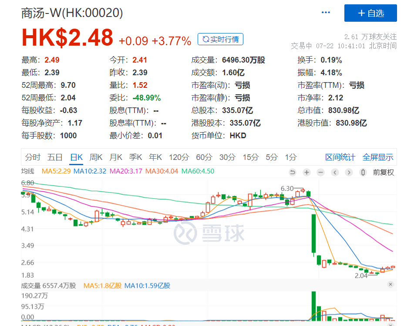Pan chart left with left chevron icon
Image resolution: width=404 pixels, height=326 pixels.
[x=335, y=172]
